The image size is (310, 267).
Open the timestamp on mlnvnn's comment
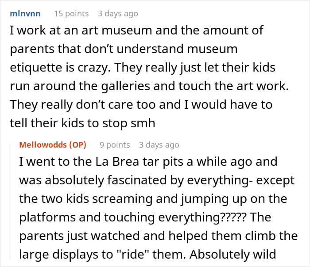(118, 13)
